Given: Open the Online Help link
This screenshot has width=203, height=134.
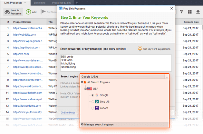Looking at the screenshot, I should tap(68, 112).
